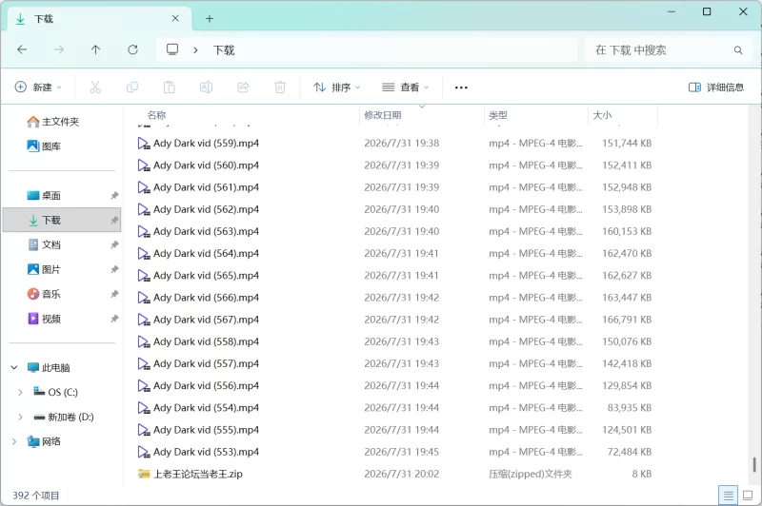Select Ady Dark vid (560).mp4
This screenshot has width=762, height=506.
(x=206, y=165)
